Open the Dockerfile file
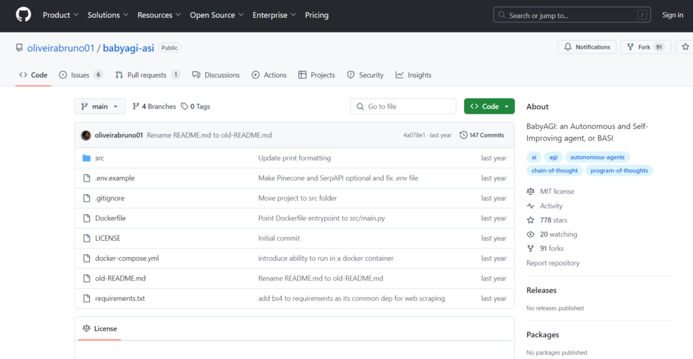The width and height of the screenshot is (693, 359). [110, 218]
